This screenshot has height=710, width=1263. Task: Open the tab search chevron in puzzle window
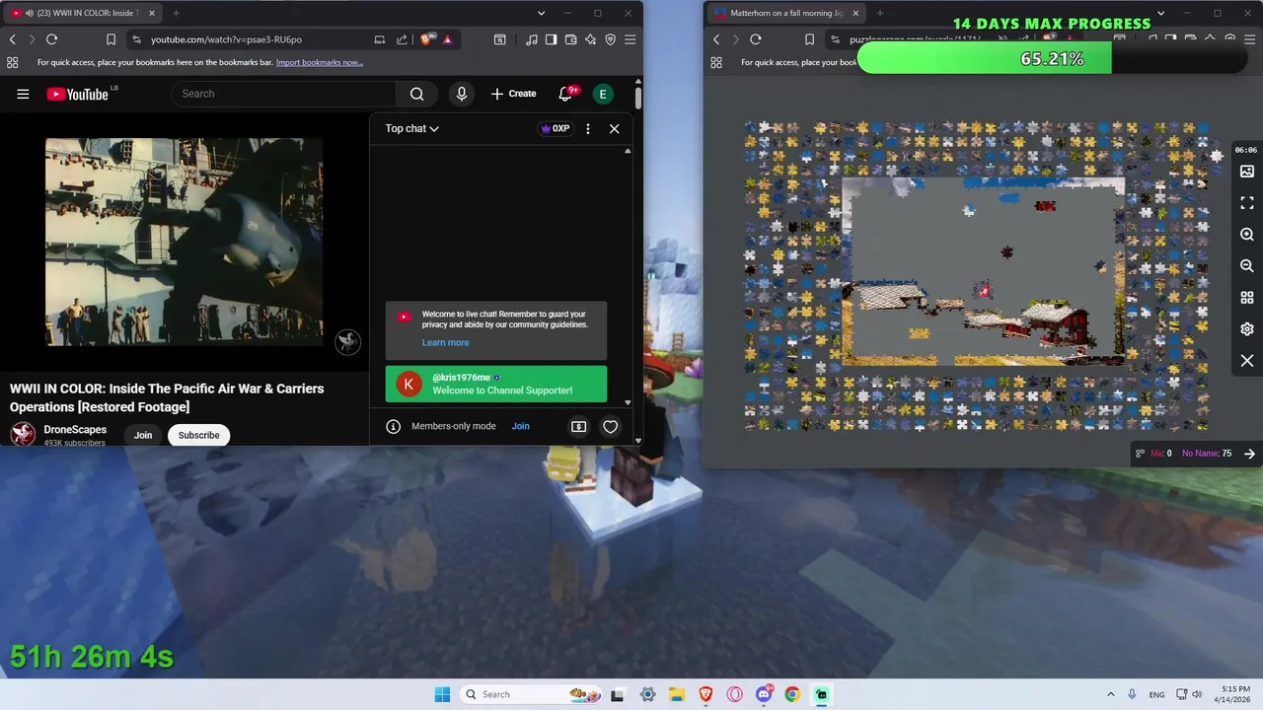(x=1160, y=13)
